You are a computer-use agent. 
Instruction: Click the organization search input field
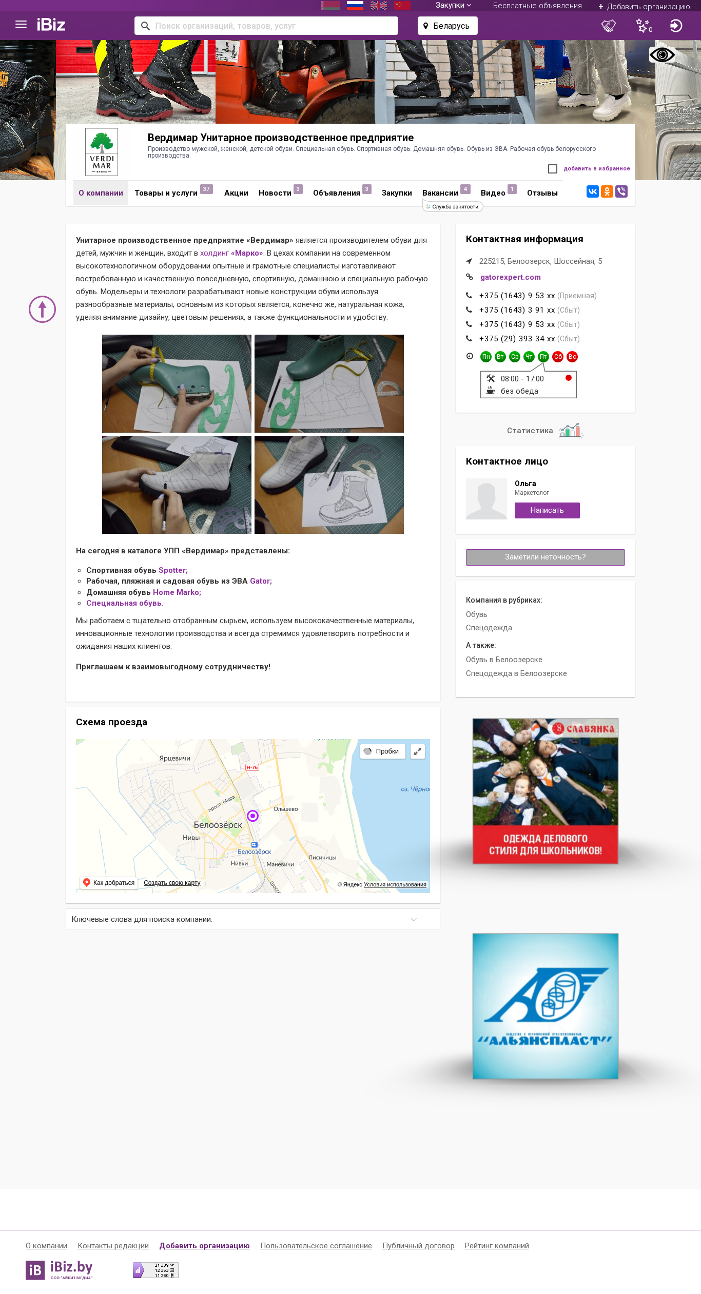(266, 26)
